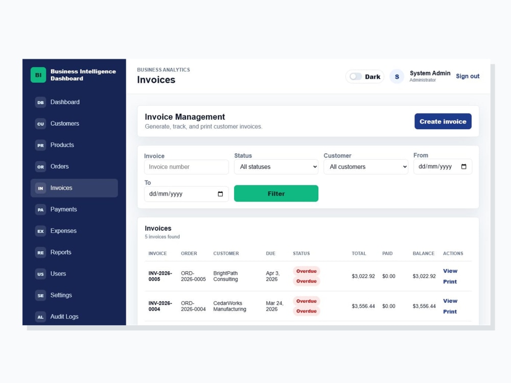Click the AL icon beside Audit Logs

(40, 317)
